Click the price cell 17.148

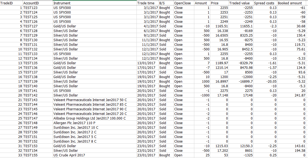(x=219, y=95)
